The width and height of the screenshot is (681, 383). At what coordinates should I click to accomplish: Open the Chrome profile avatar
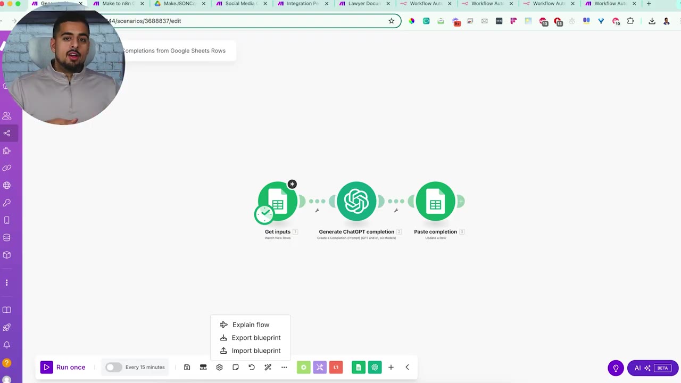(x=667, y=21)
